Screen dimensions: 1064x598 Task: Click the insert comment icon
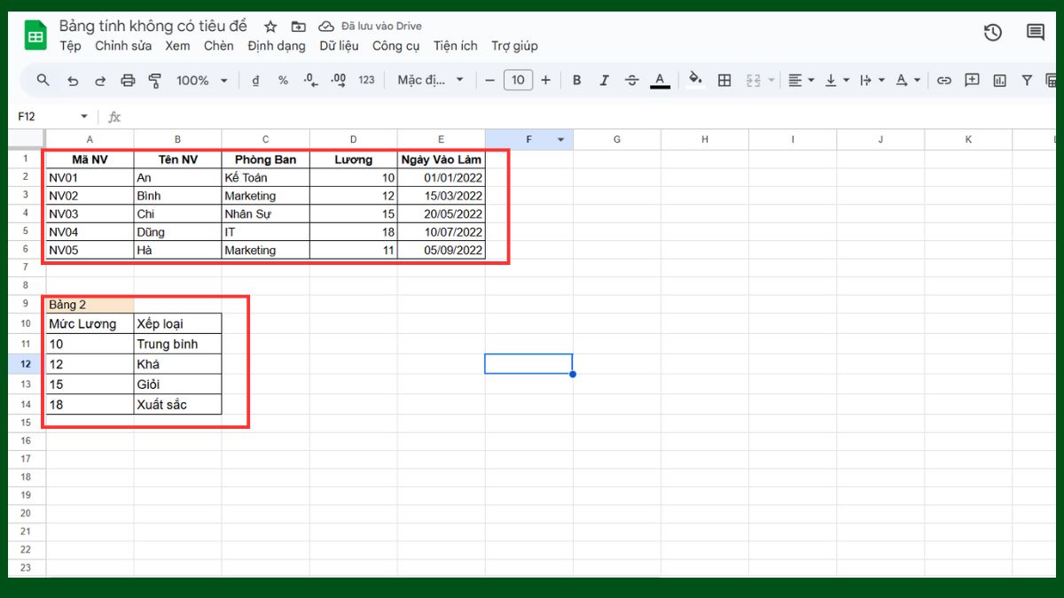click(x=972, y=80)
